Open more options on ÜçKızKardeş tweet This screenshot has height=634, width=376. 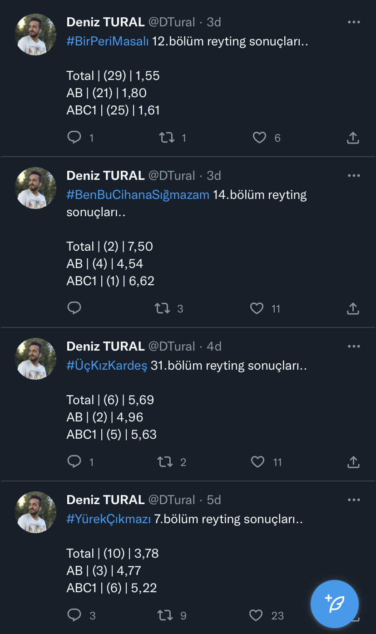point(354,346)
